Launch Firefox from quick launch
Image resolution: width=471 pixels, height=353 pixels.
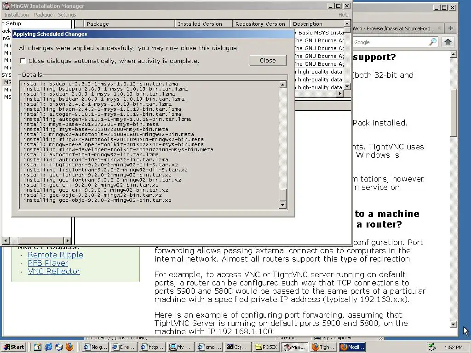coord(69,347)
